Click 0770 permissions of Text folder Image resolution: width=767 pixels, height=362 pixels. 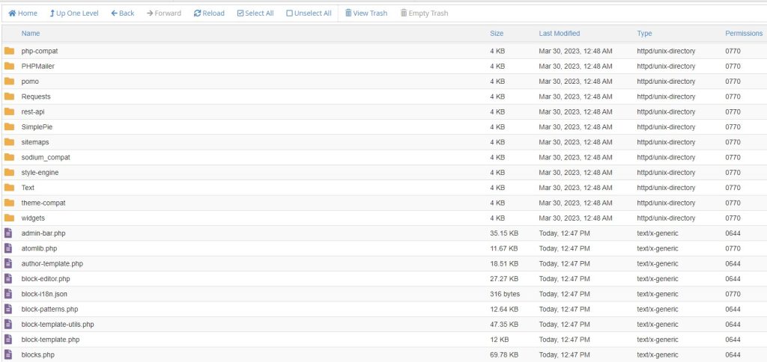[x=733, y=188]
